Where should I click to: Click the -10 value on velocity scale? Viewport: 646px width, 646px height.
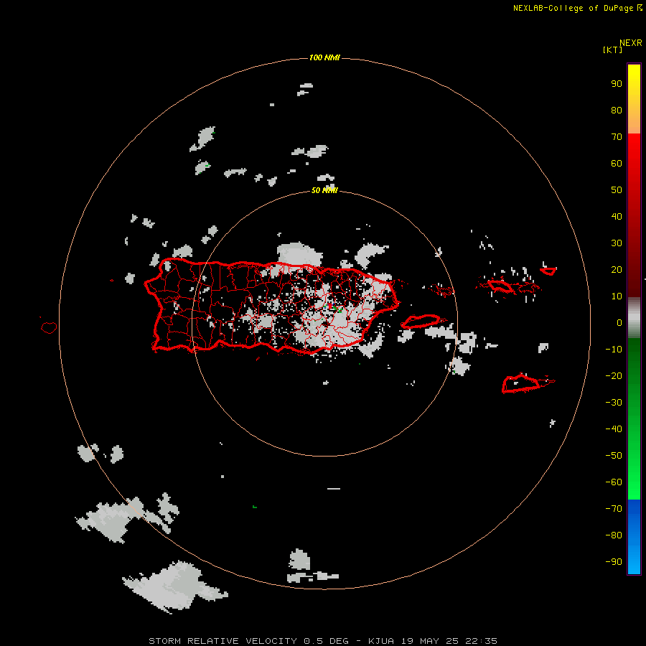[x=614, y=350]
